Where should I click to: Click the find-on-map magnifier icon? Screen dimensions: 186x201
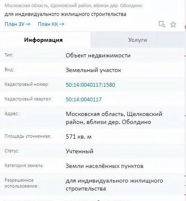[162, 24]
